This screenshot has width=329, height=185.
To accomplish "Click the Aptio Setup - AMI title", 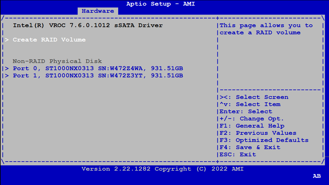I will (x=161, y=4).
